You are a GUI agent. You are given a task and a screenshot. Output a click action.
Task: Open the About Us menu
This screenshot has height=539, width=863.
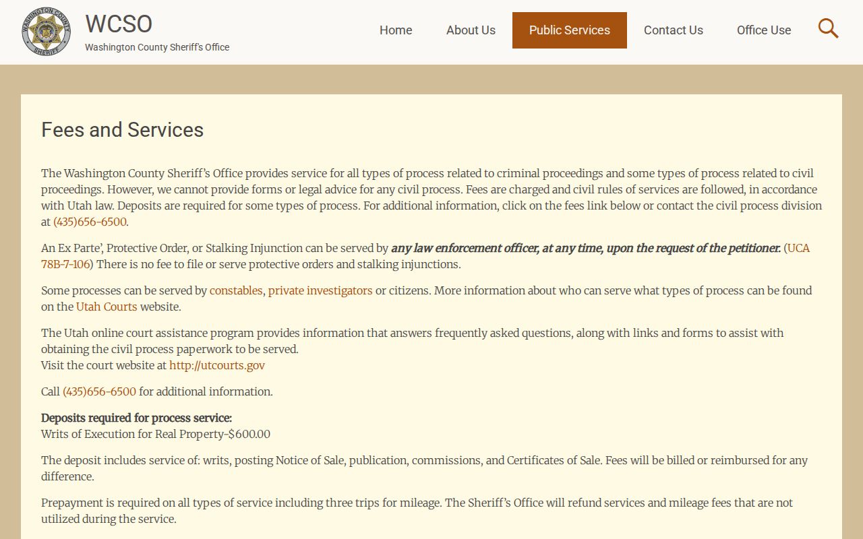coord(471,30)
